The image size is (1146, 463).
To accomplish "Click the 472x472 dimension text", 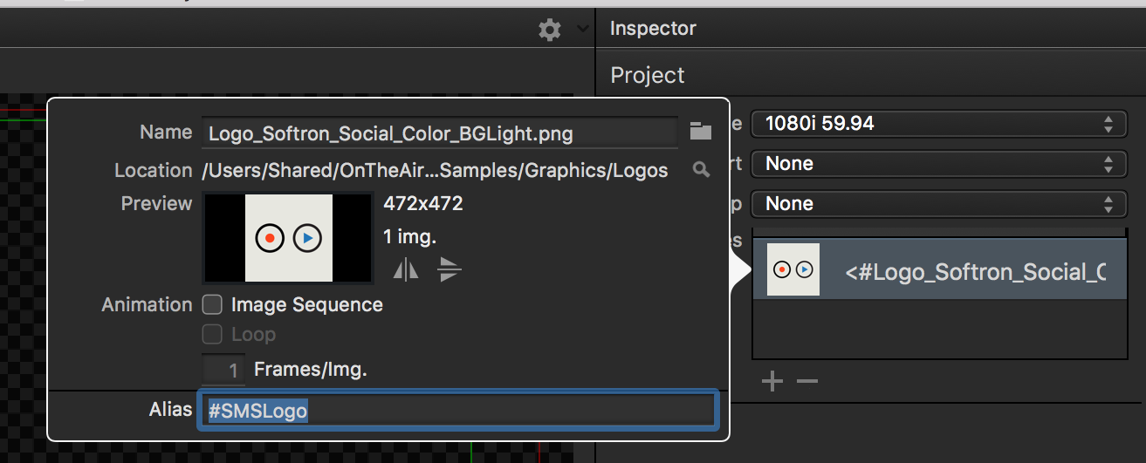I will (423, 204).
